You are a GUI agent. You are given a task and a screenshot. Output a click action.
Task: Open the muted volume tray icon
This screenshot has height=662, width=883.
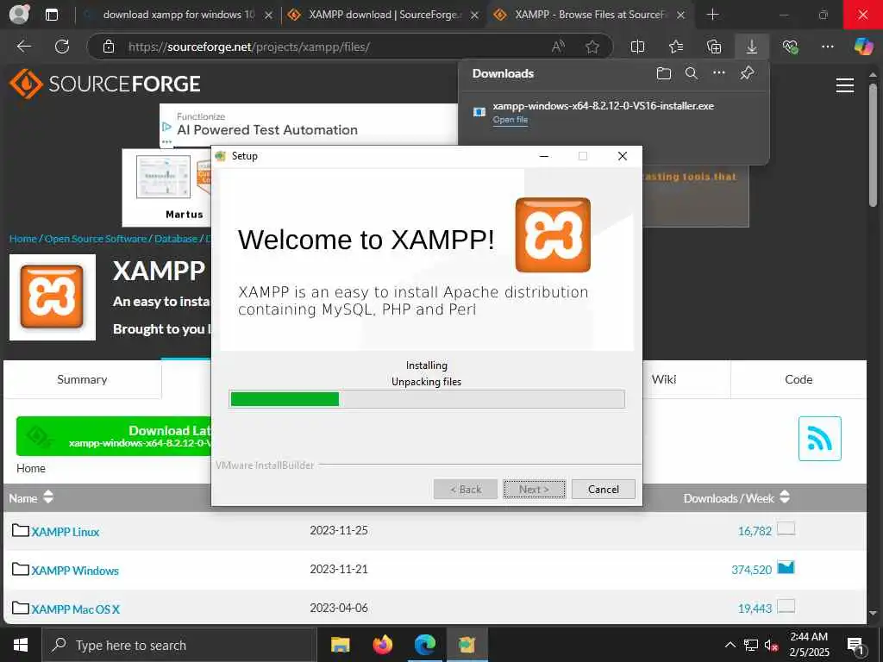click(x=771, y=645)
